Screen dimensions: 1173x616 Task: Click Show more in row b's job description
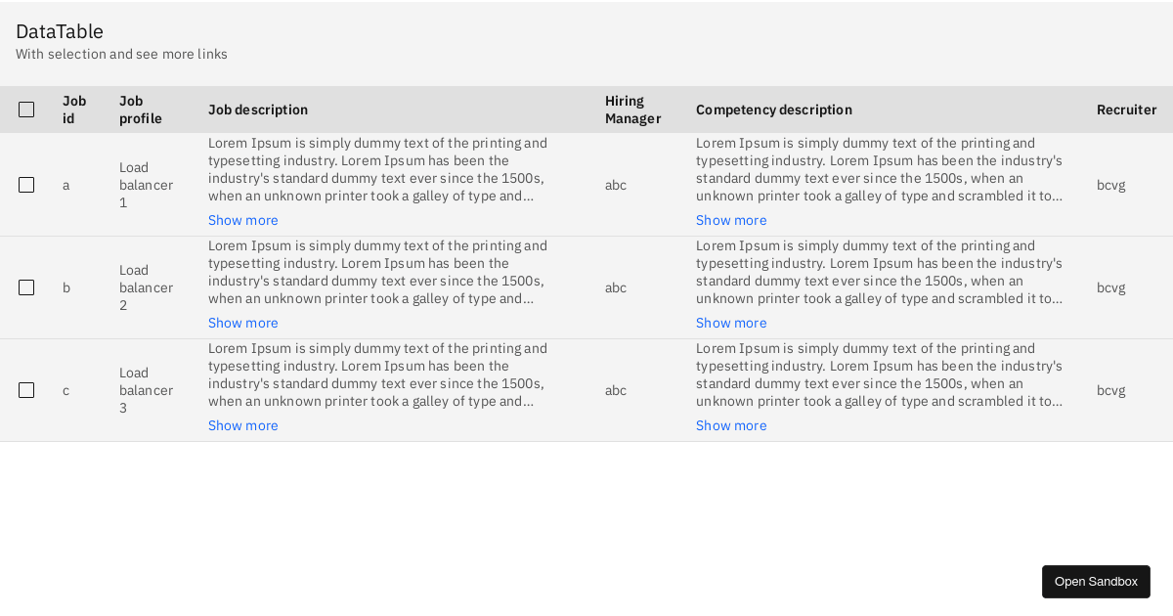tap(242, 323)
